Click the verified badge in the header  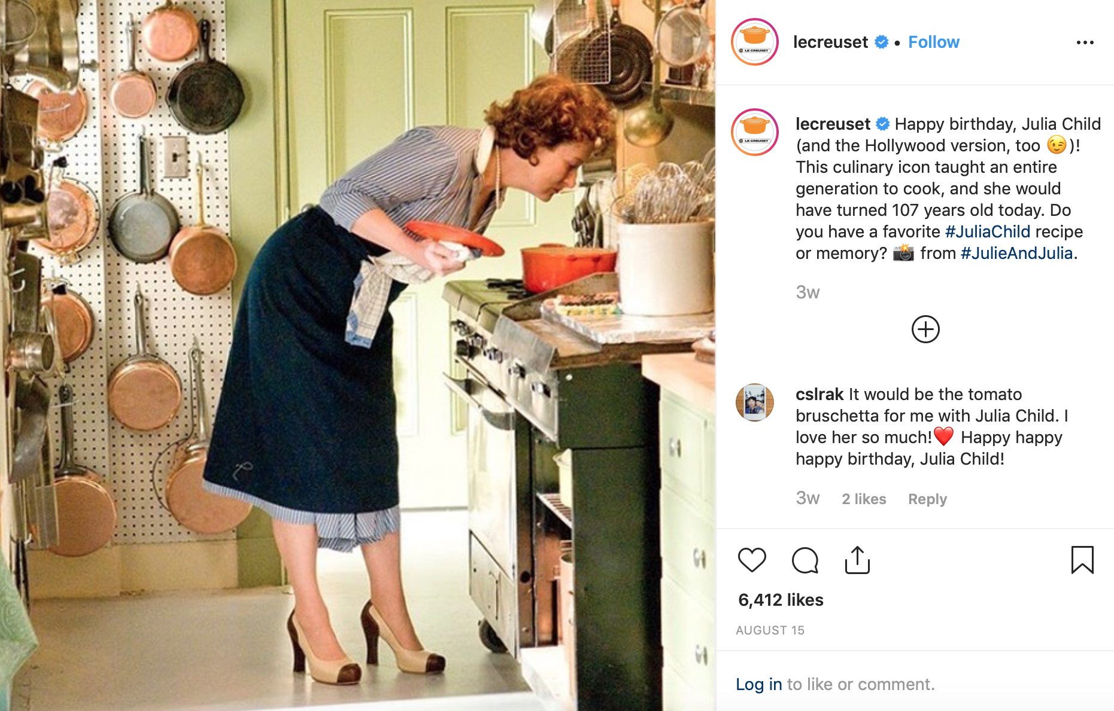coord(881,42)
